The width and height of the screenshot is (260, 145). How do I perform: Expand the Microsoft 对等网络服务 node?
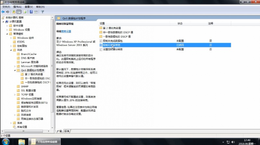pos(15,66)
